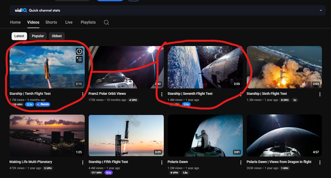331x178 pixels.
Task: Click the title Starship | Sixth Flight Test
Action: point(267,94)
